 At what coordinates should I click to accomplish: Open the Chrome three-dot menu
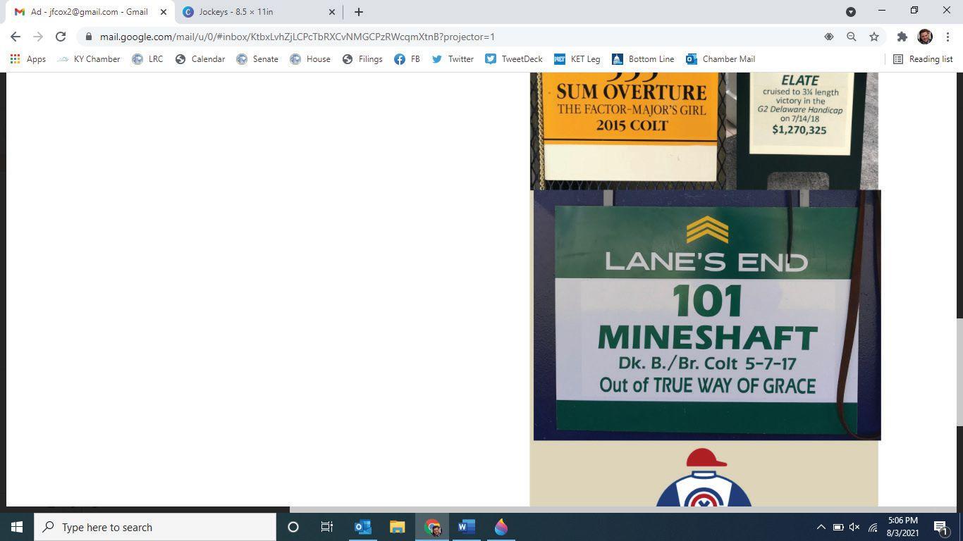947,37
